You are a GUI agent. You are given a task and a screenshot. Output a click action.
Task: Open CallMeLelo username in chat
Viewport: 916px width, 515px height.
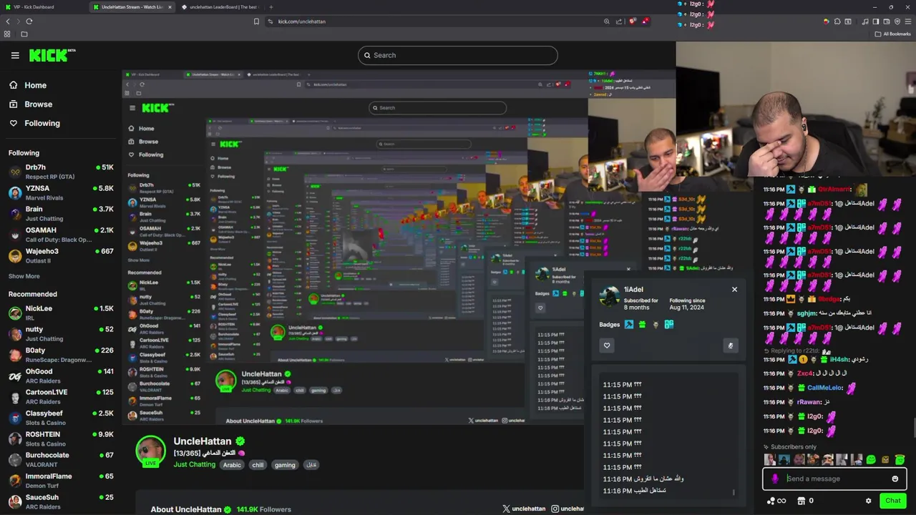[824, 388]
